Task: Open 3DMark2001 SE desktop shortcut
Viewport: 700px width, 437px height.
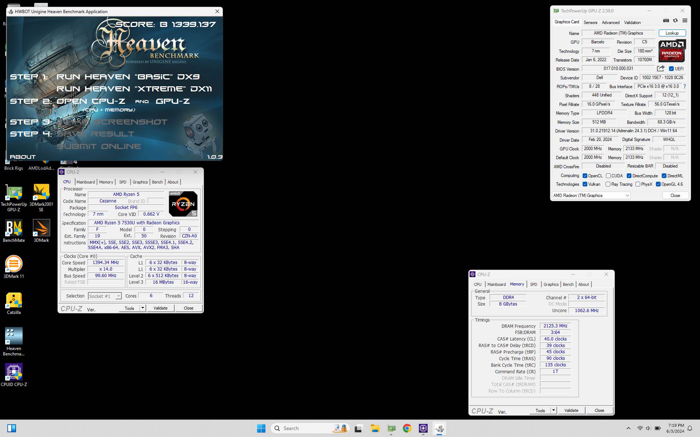Action: click(41, 198)
